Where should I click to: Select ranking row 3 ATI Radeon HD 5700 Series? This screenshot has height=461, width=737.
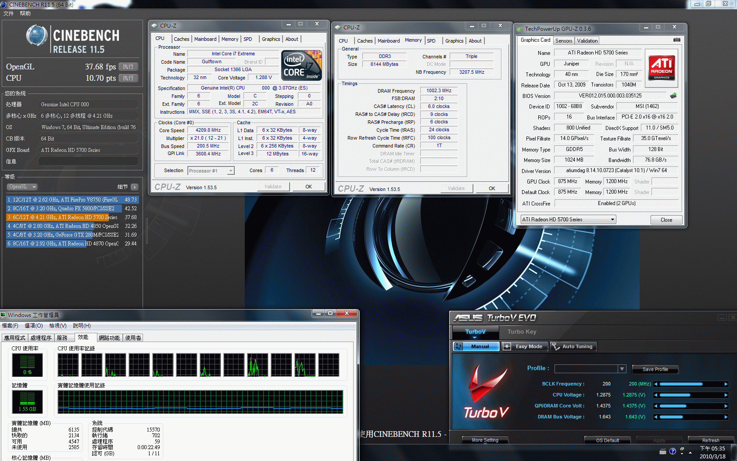point(72,217)
